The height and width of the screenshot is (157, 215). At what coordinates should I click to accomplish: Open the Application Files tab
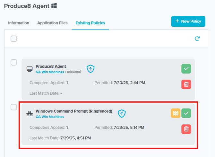coord(52,23)
